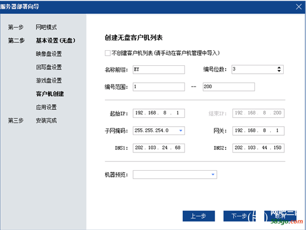Select 基本设置(无盘) in sidebar
The image size is (306, 230).
click(x=56, y=40)
